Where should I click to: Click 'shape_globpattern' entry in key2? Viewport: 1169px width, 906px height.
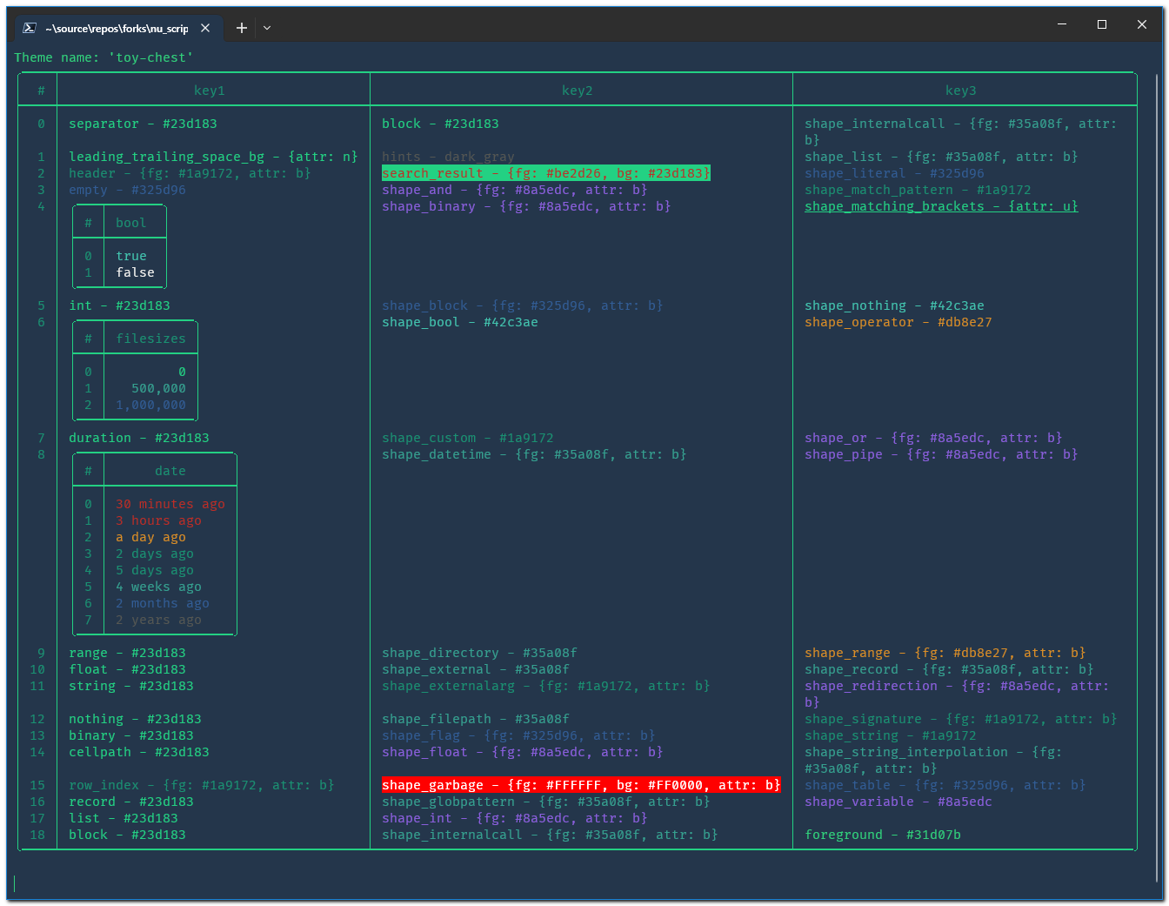tap(546, 802)
